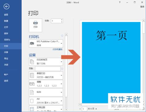Image resolution: width=146 pixels, height=112 pixels.
Task: Click the settings panel scroll-up arrow
Action: tap(66, 34)
